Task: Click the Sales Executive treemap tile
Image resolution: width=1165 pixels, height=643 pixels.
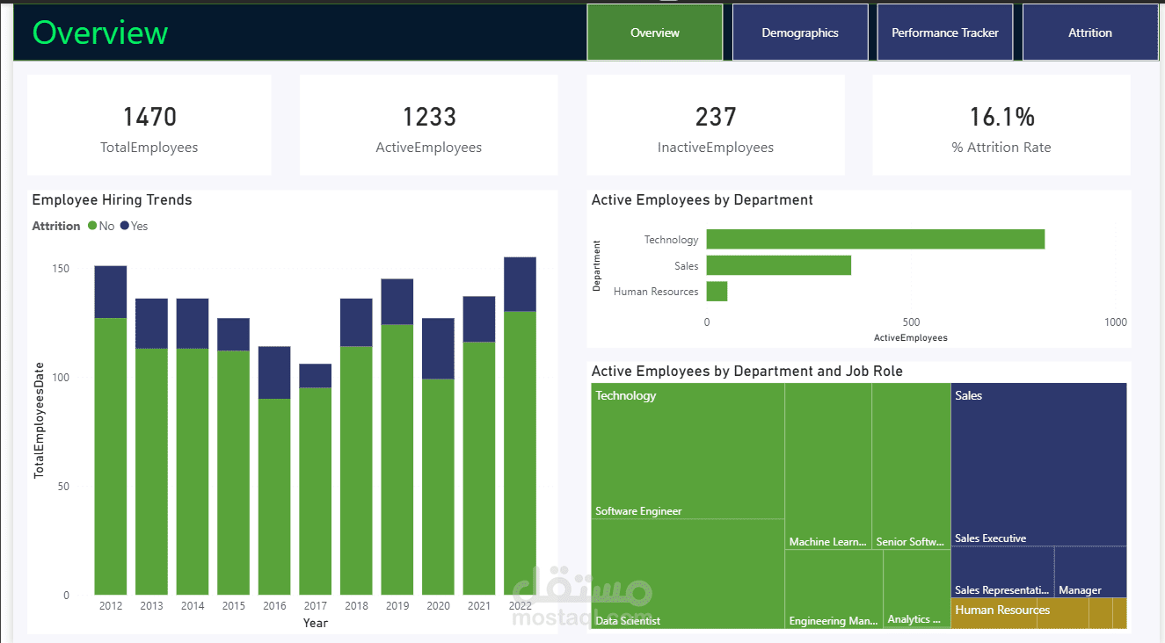Action: [1039, 464]
